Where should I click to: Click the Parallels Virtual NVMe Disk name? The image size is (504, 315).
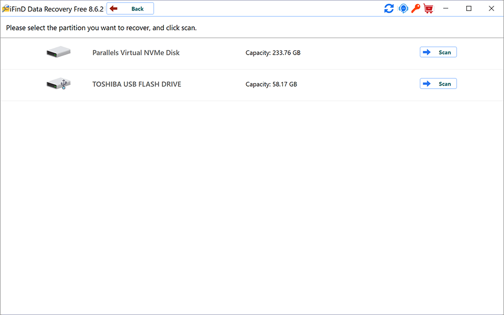[136, 52]
